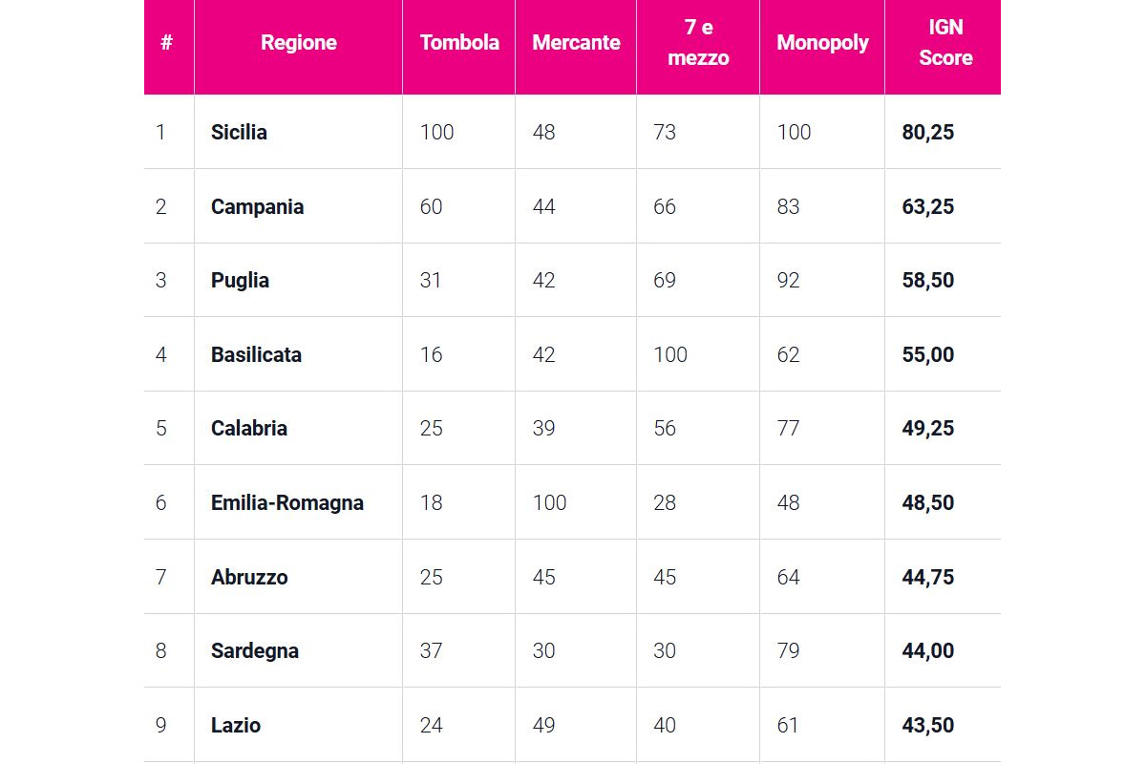This screenshot has width=1146, height=764.
Task: Click the Tombola column header
Action: [459, 43]
